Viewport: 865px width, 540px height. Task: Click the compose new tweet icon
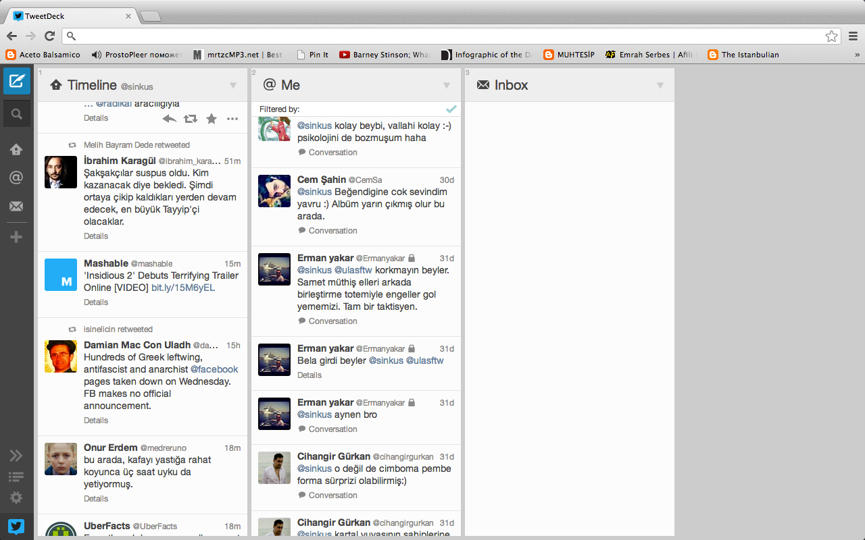(16, 81)
